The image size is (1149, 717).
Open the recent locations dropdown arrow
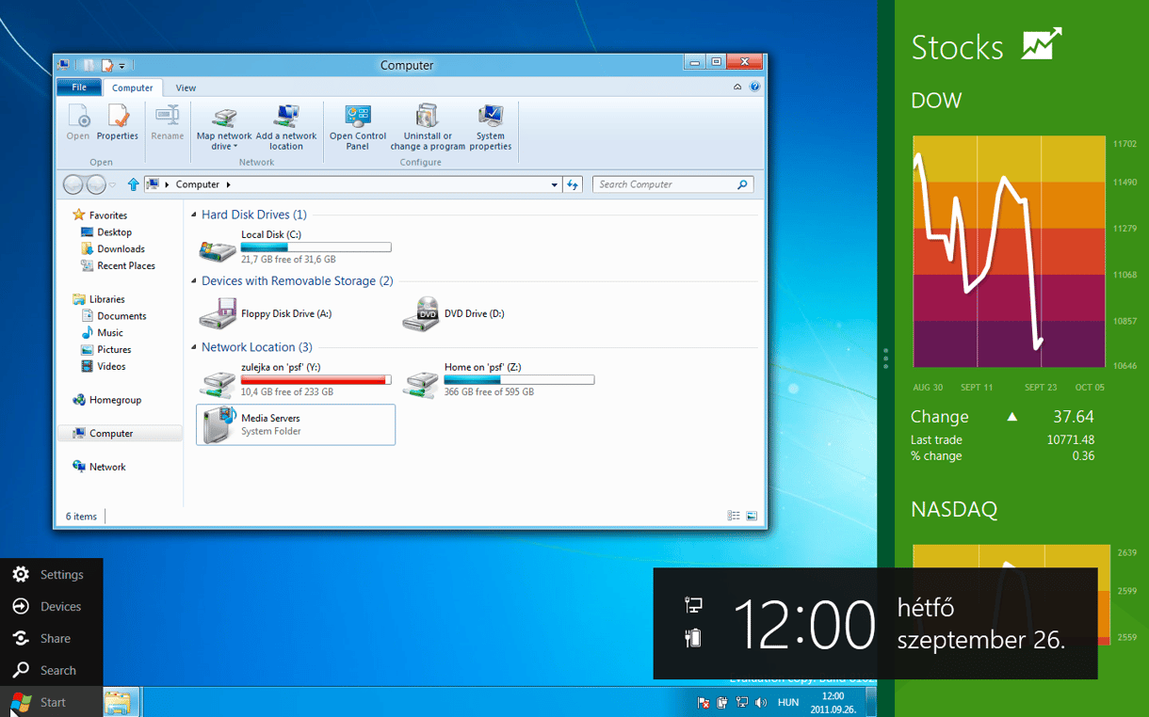tap(113, 184)
